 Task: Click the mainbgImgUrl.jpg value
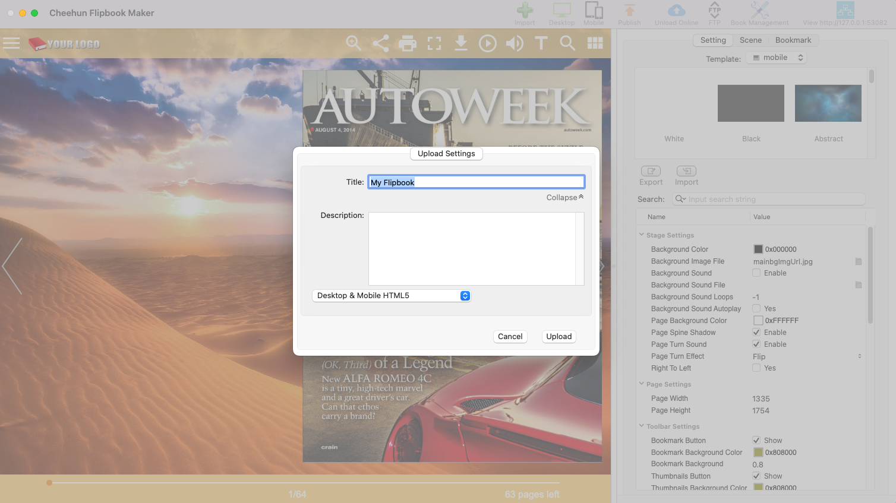click(x=783, y=261)
